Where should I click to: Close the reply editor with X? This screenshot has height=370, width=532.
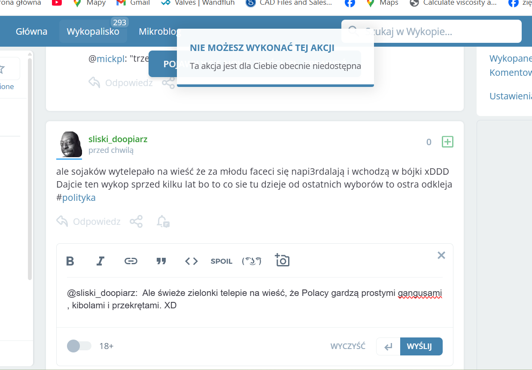441,255
